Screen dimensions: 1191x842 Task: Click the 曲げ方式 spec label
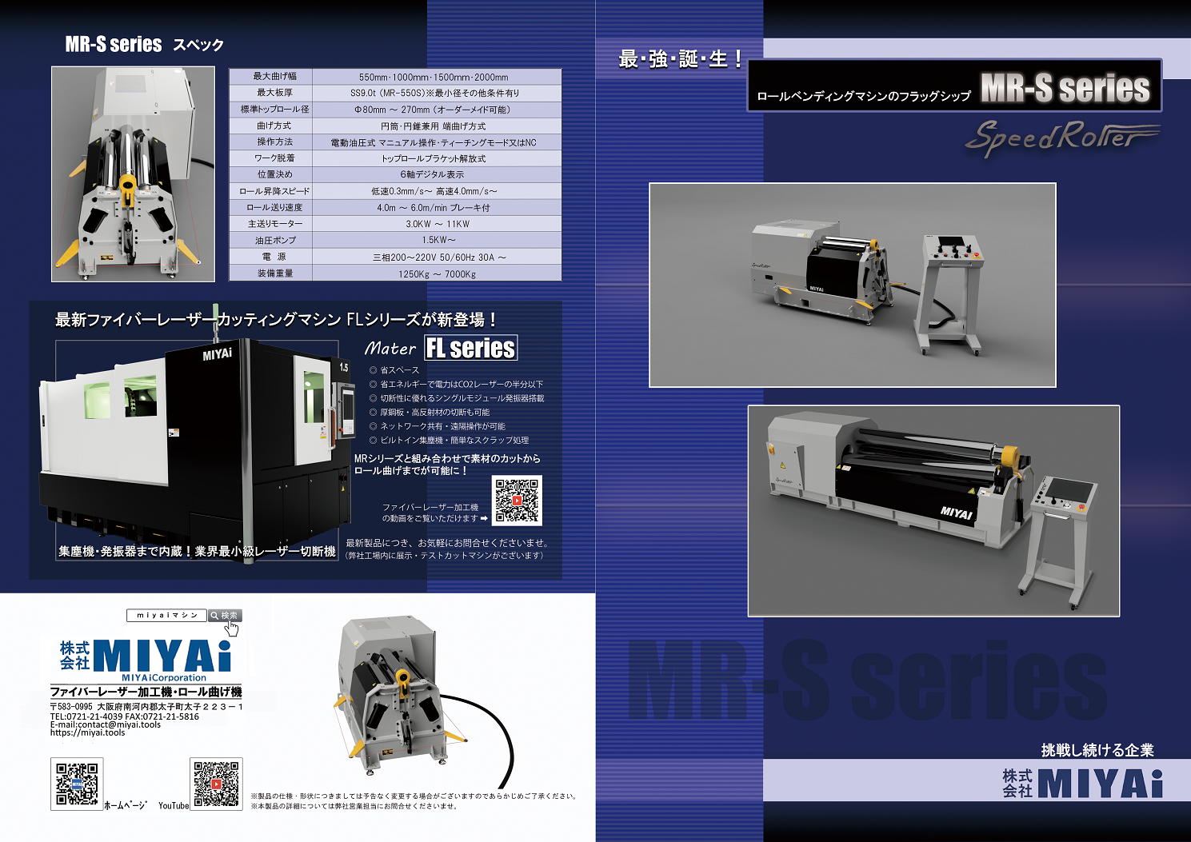point(274,126)
